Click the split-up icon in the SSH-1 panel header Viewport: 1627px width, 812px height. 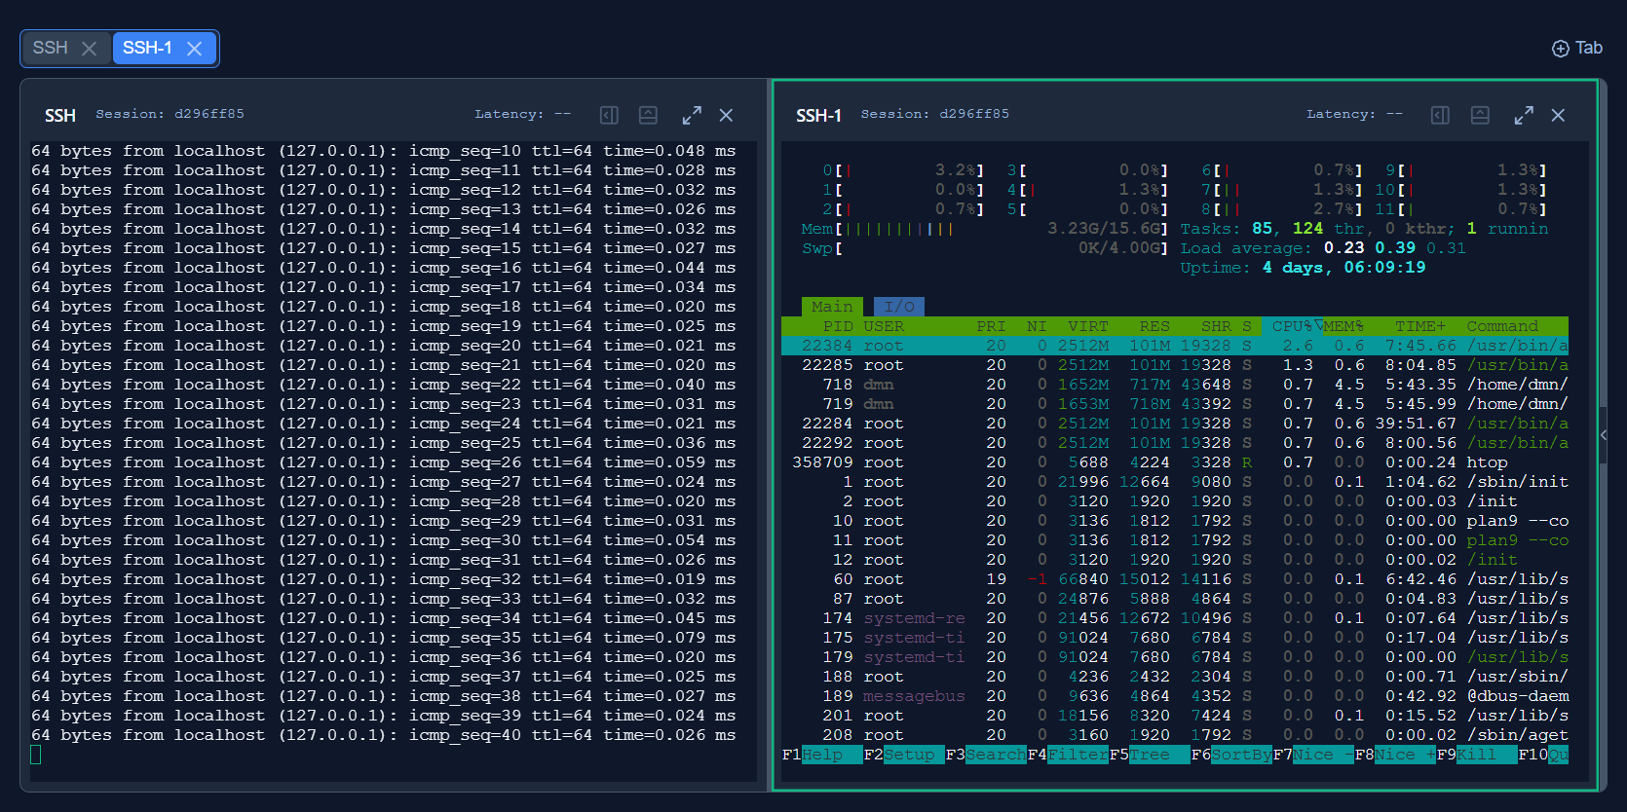(x=1480, y=115)
